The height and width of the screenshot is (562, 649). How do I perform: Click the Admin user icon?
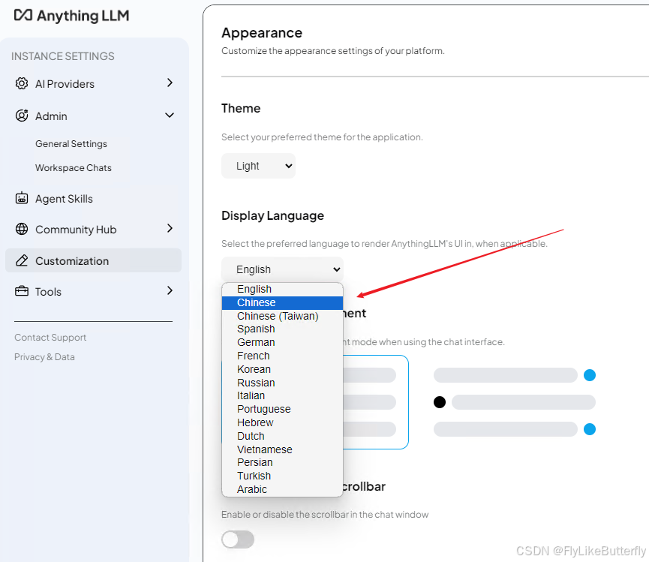click(22, 116)
